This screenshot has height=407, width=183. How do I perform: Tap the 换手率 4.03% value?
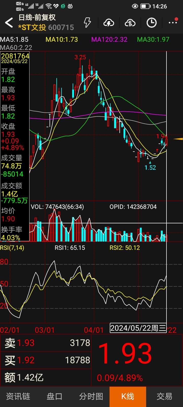tap(11, 238)
